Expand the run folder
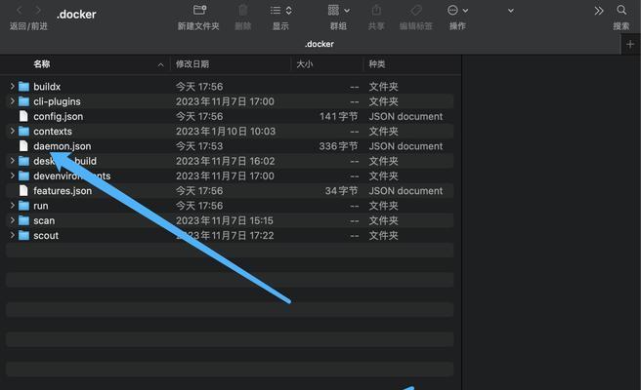This screenshot has width=641, height=390. pos(12,205)
